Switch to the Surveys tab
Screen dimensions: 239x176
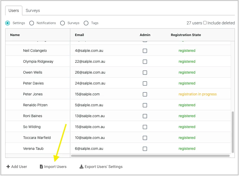click(x=33, y=11)
